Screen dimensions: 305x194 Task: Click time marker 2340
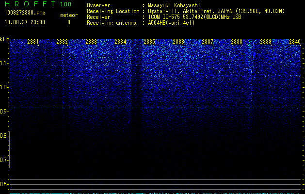point(295,42)
